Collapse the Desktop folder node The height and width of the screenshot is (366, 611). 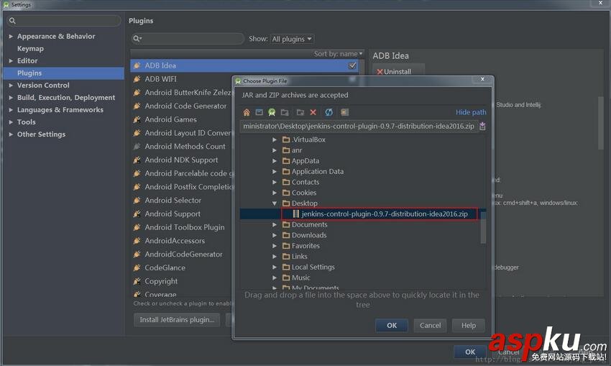tap(275, 203)
